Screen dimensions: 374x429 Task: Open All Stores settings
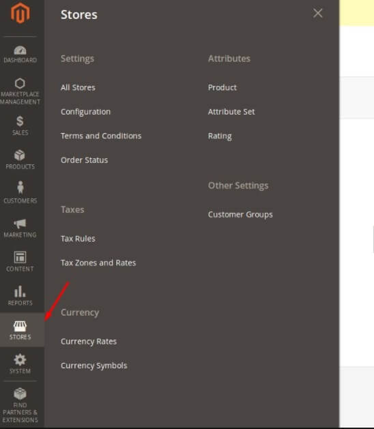coord(78,87)
